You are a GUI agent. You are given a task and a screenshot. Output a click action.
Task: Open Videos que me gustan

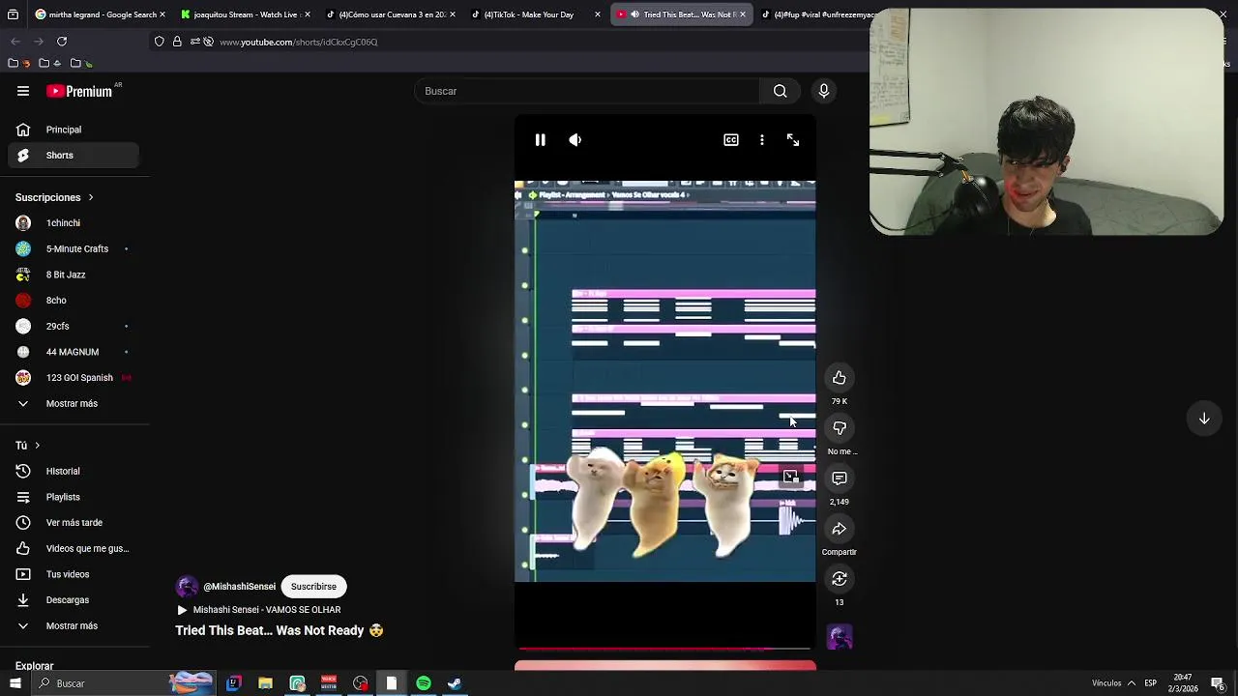[x=74, y=548]
